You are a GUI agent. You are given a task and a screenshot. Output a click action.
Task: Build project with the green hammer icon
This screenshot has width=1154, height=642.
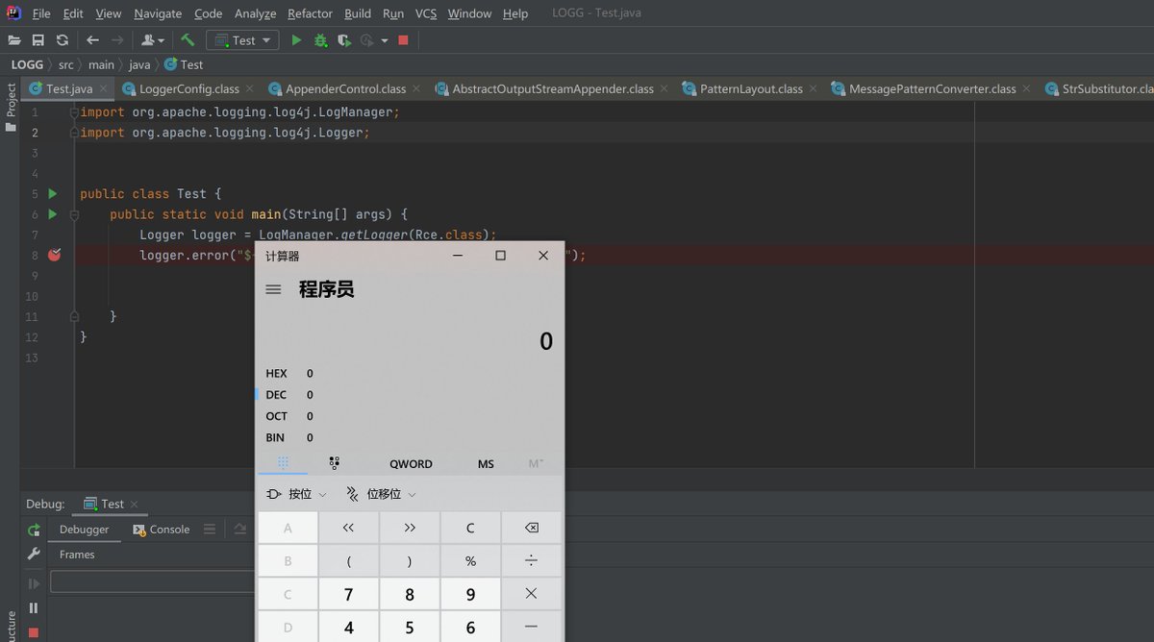point(188,40)
